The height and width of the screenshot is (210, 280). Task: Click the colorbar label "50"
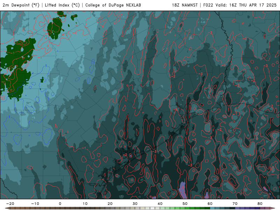click(x=185, y=204)
